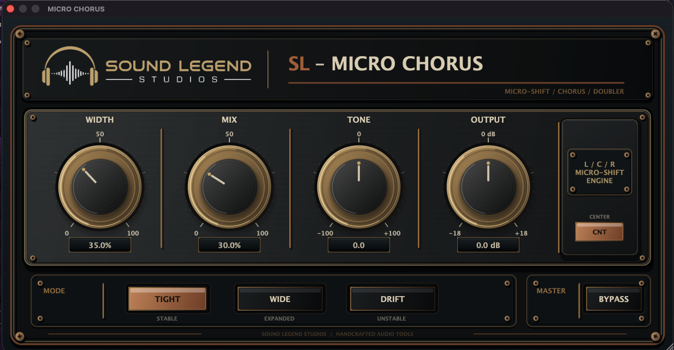Switch to WIDE mode

280,299
